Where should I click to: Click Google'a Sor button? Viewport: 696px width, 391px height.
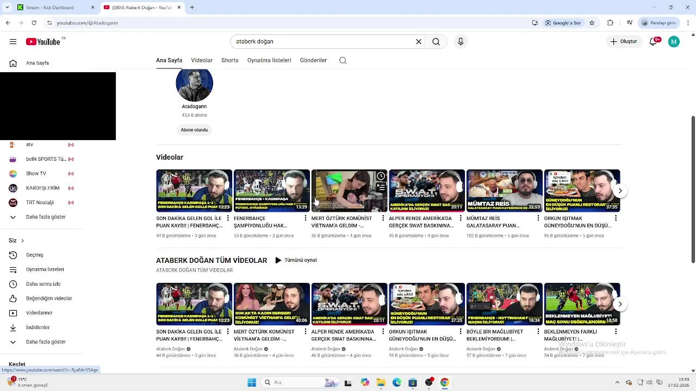tap(563, 23)
